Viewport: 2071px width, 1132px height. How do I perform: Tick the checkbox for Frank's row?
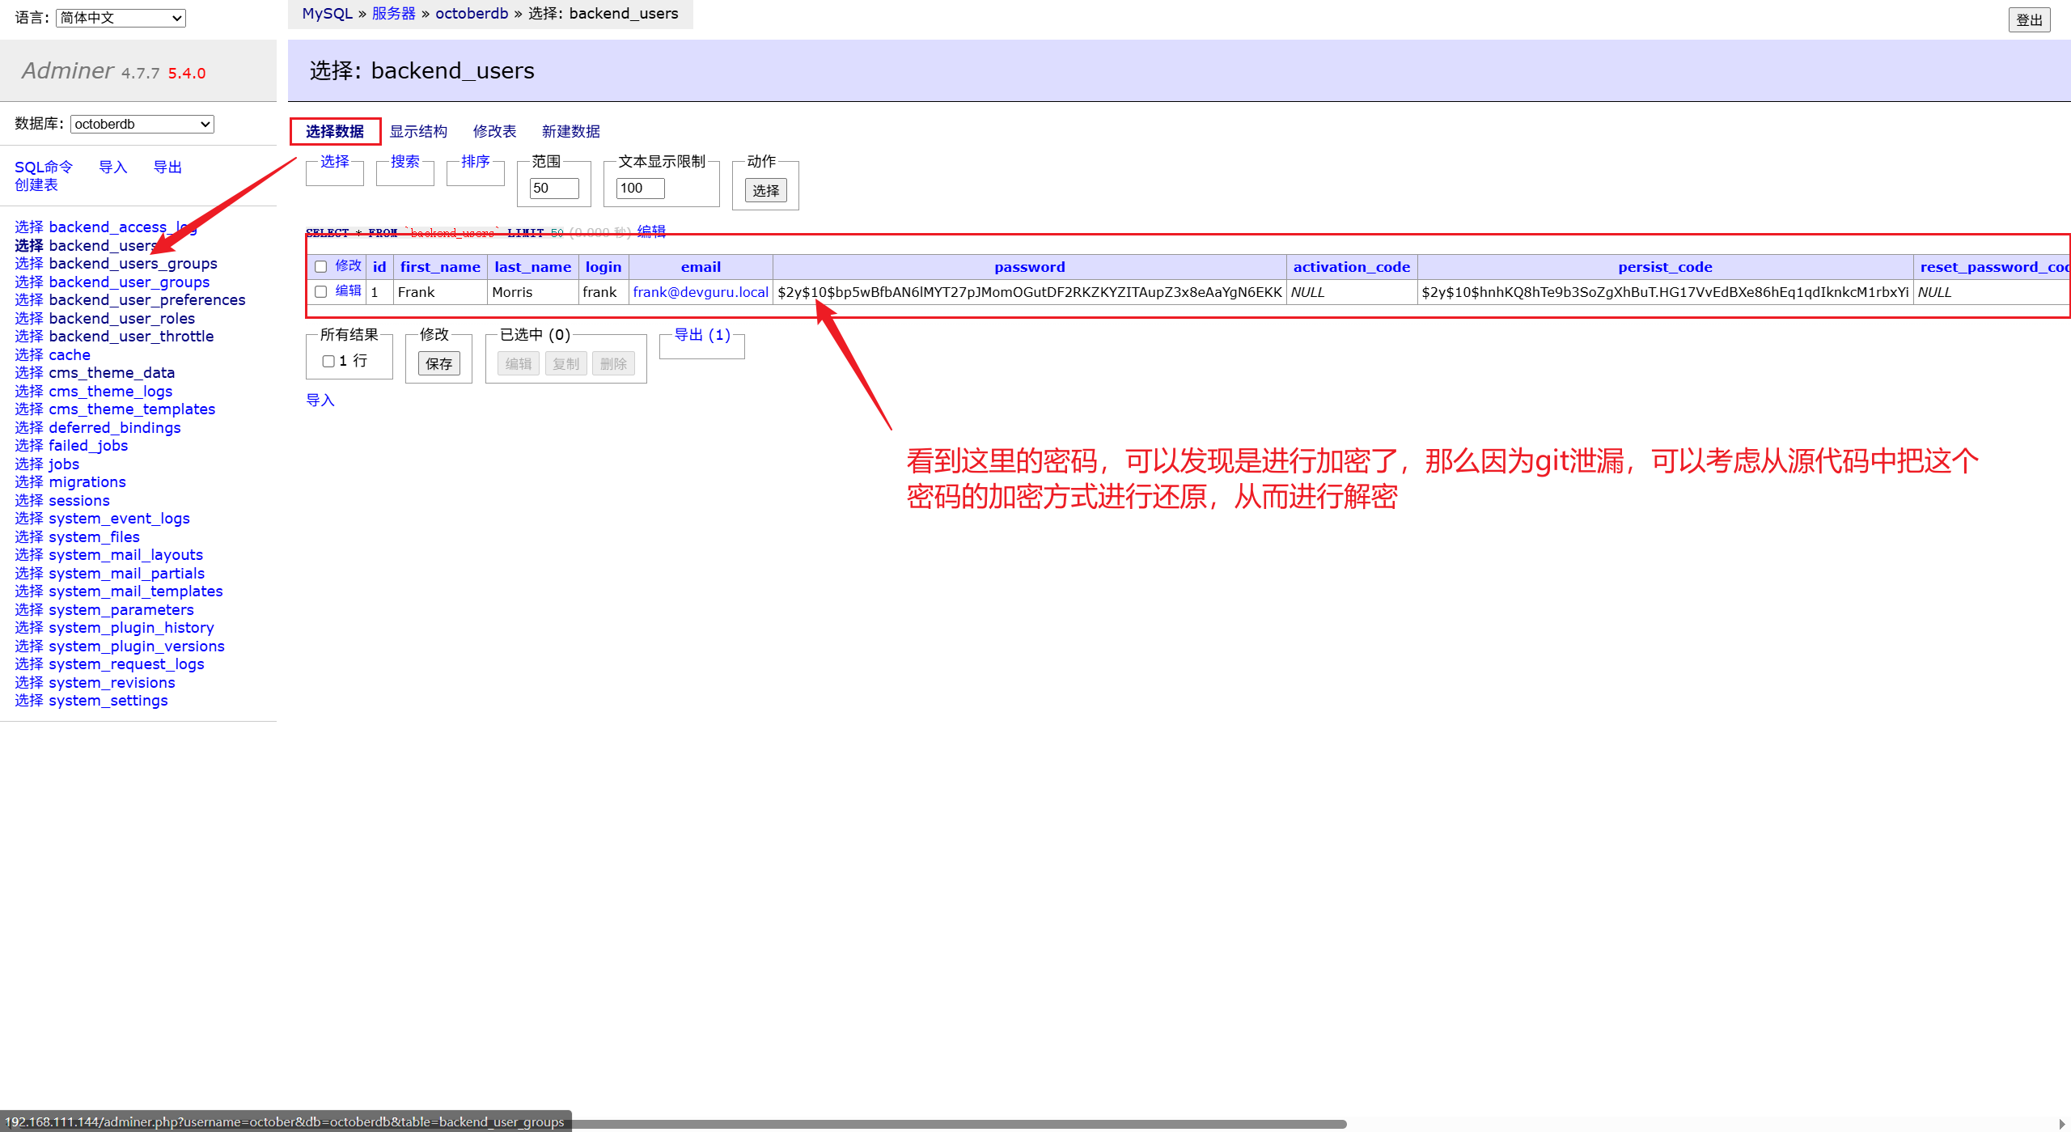[x=320, y=292]
